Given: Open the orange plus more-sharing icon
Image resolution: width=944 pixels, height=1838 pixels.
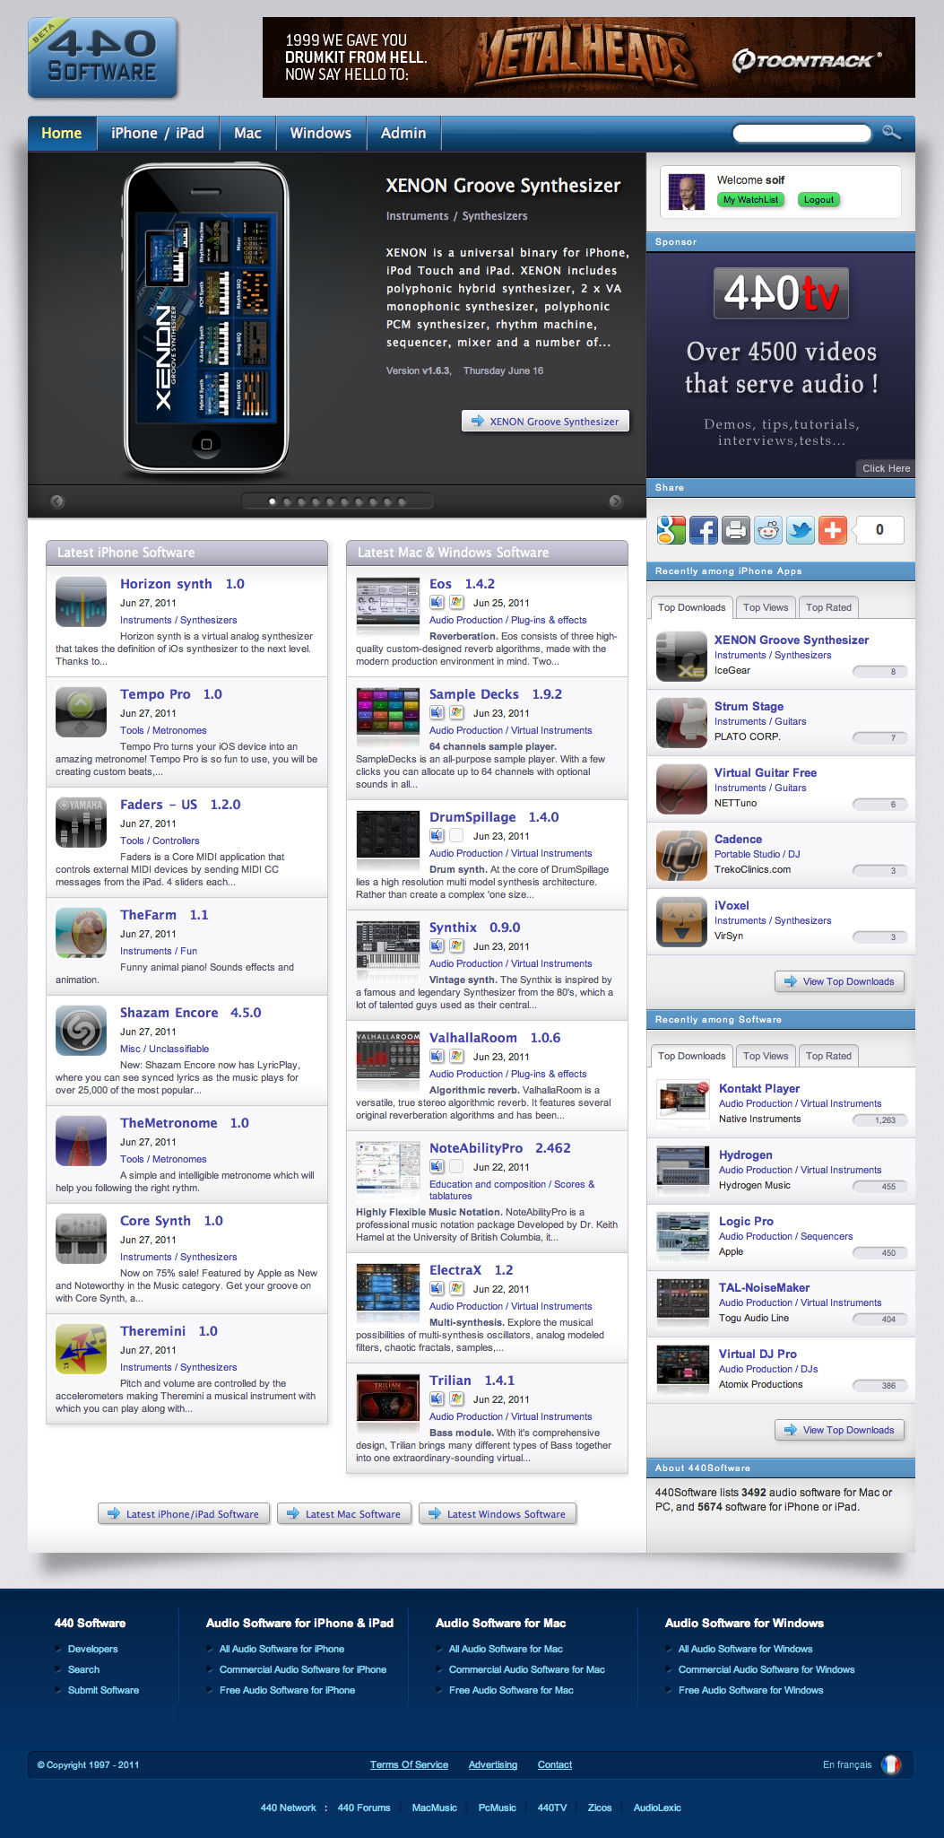Looking at the screenshot, I should tap(833, 530).
